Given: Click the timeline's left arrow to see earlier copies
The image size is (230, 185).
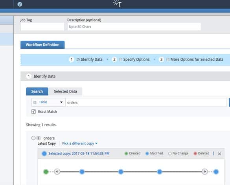Looking at the screenshot, I should 57,171.
